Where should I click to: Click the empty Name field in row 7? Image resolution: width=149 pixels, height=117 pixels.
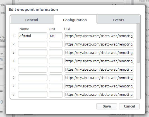click(x=33, y=86)
